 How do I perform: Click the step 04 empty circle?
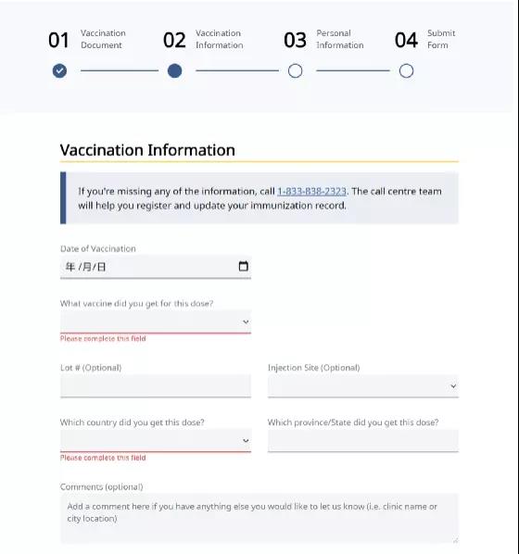point(406,70)
